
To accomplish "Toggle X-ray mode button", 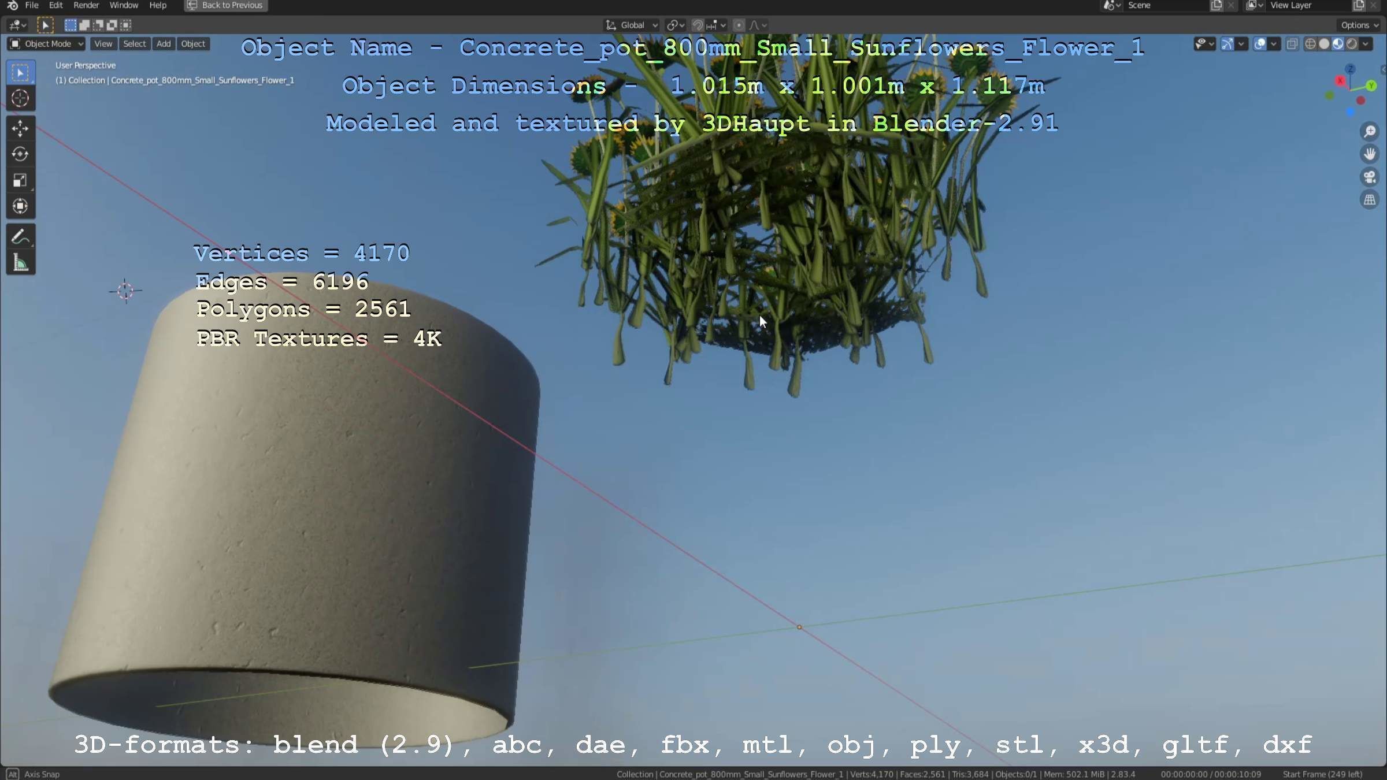I will [x=1292, y=44].
